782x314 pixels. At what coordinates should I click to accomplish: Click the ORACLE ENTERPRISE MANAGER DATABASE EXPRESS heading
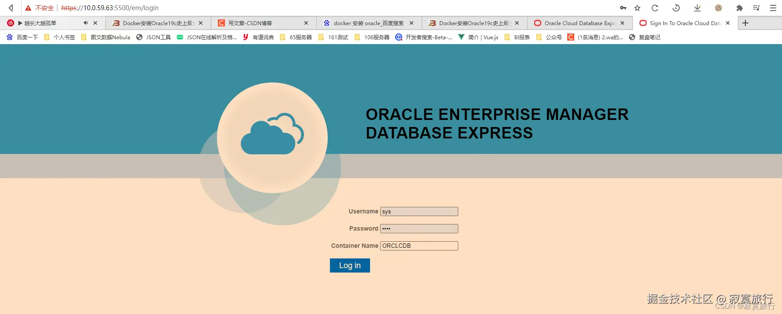click(497, 123)
